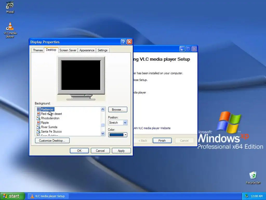The height and width of the screenshot is (200, 266).
Task: Click the VLC cone icon in taskbar button
Action: click(32, 196)
